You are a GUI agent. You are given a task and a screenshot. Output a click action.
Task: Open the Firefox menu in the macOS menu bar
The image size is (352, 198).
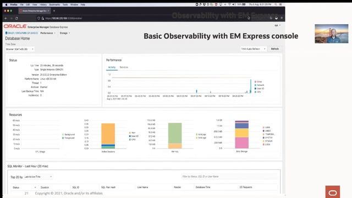14,4
